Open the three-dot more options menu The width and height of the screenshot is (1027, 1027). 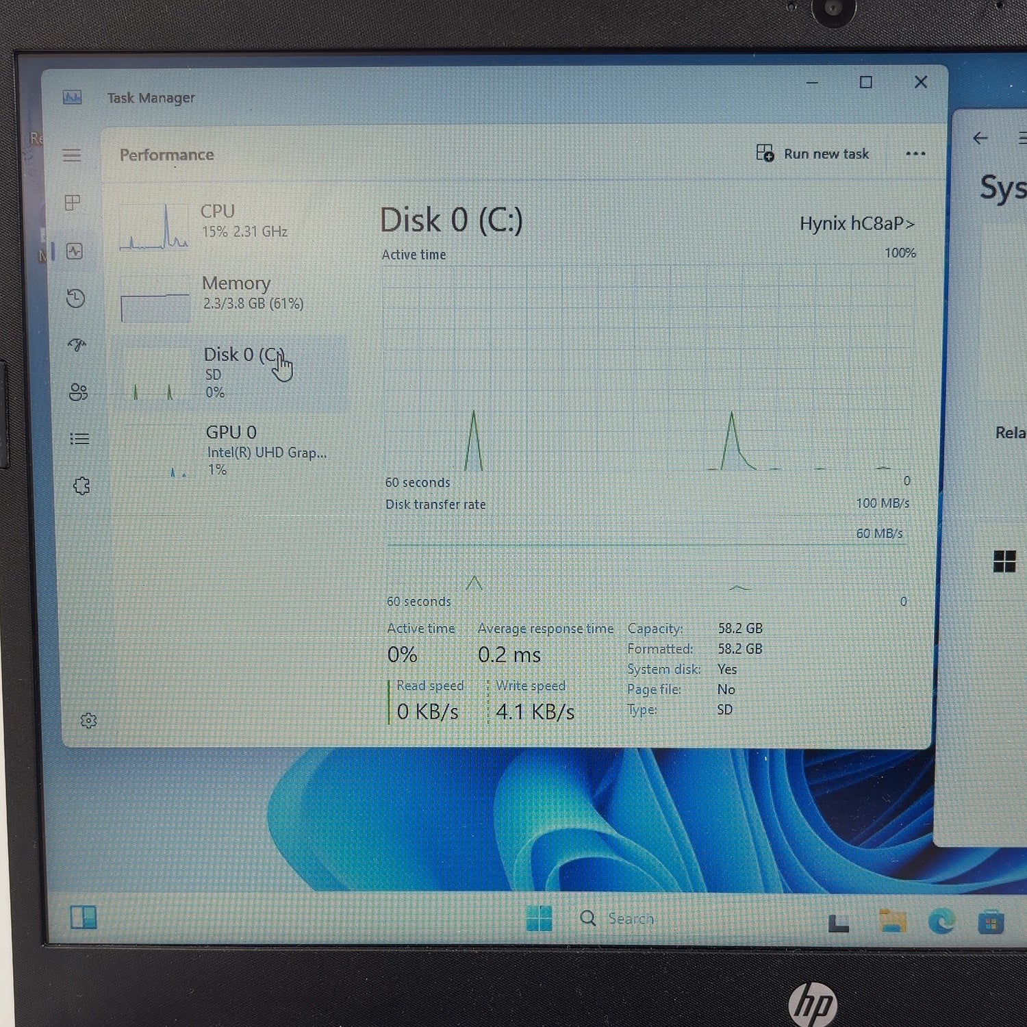[x=915, y=153]
